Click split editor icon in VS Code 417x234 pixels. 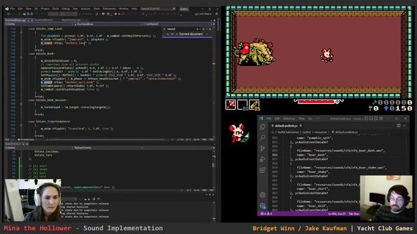(x=399, y=125)
